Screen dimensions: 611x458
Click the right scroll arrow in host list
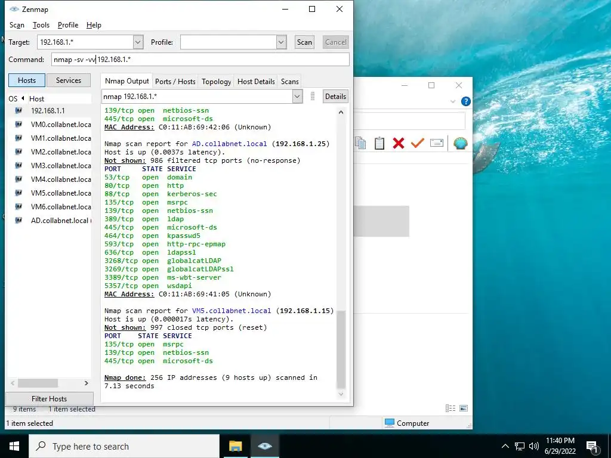coord(87,383)
